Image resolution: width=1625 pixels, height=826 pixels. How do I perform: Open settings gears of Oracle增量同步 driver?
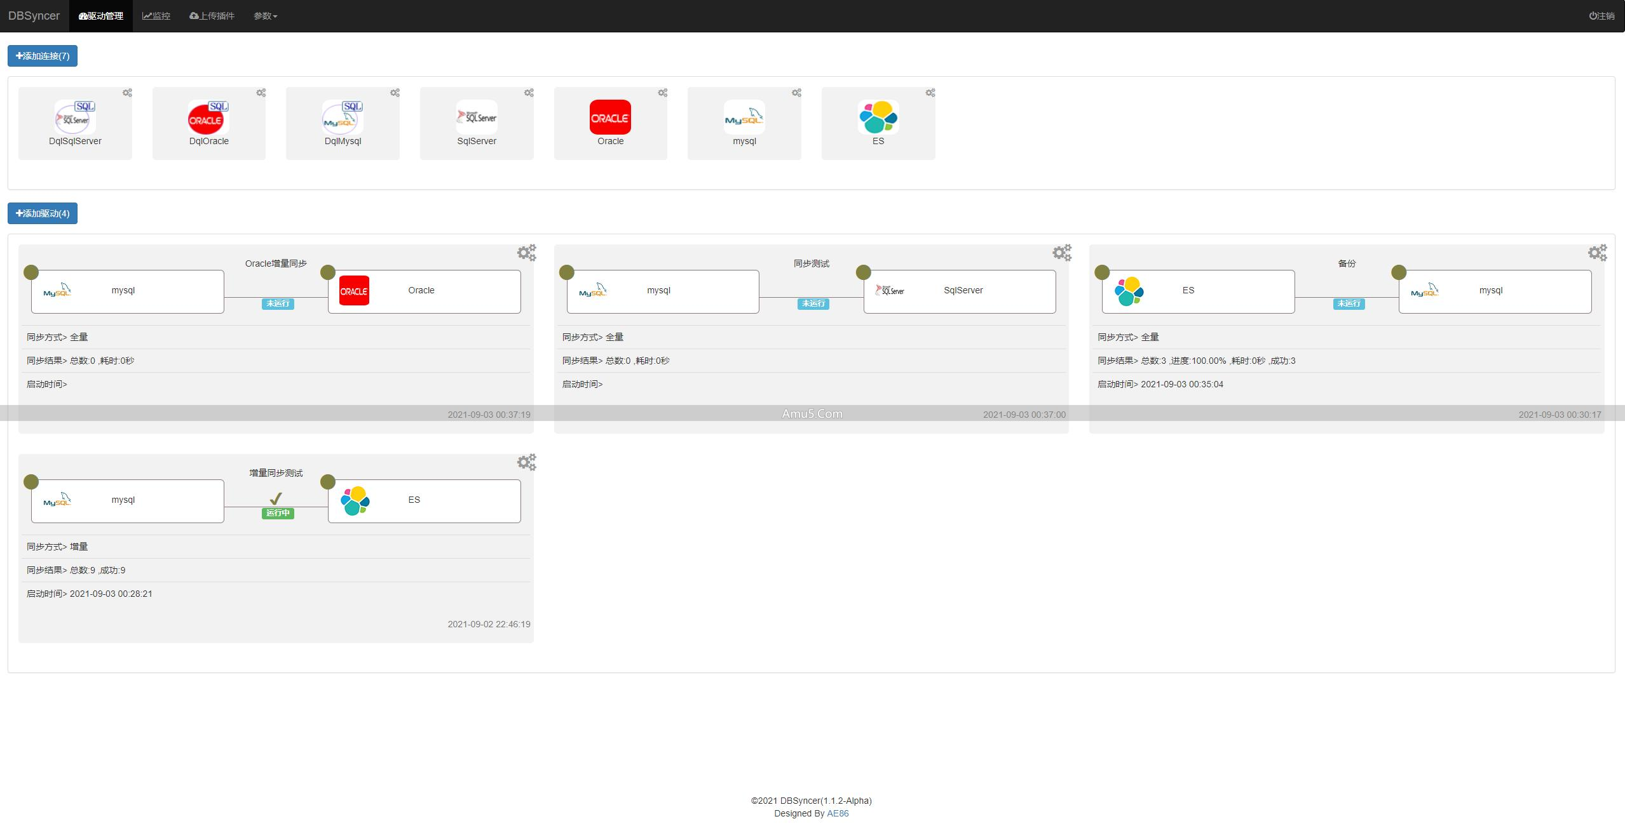[526, 253]
